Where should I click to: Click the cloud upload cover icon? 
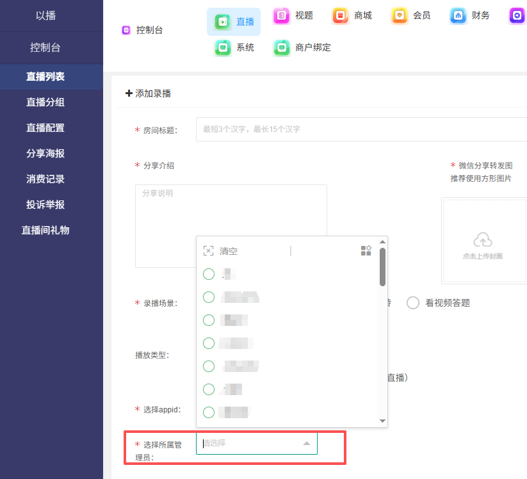coord(483,240)
